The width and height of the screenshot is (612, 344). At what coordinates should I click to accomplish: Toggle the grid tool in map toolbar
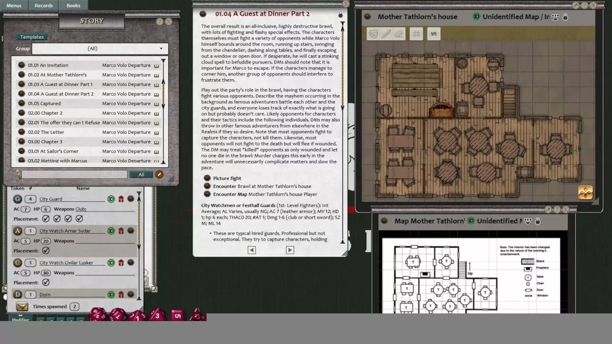tap(416, 34)
